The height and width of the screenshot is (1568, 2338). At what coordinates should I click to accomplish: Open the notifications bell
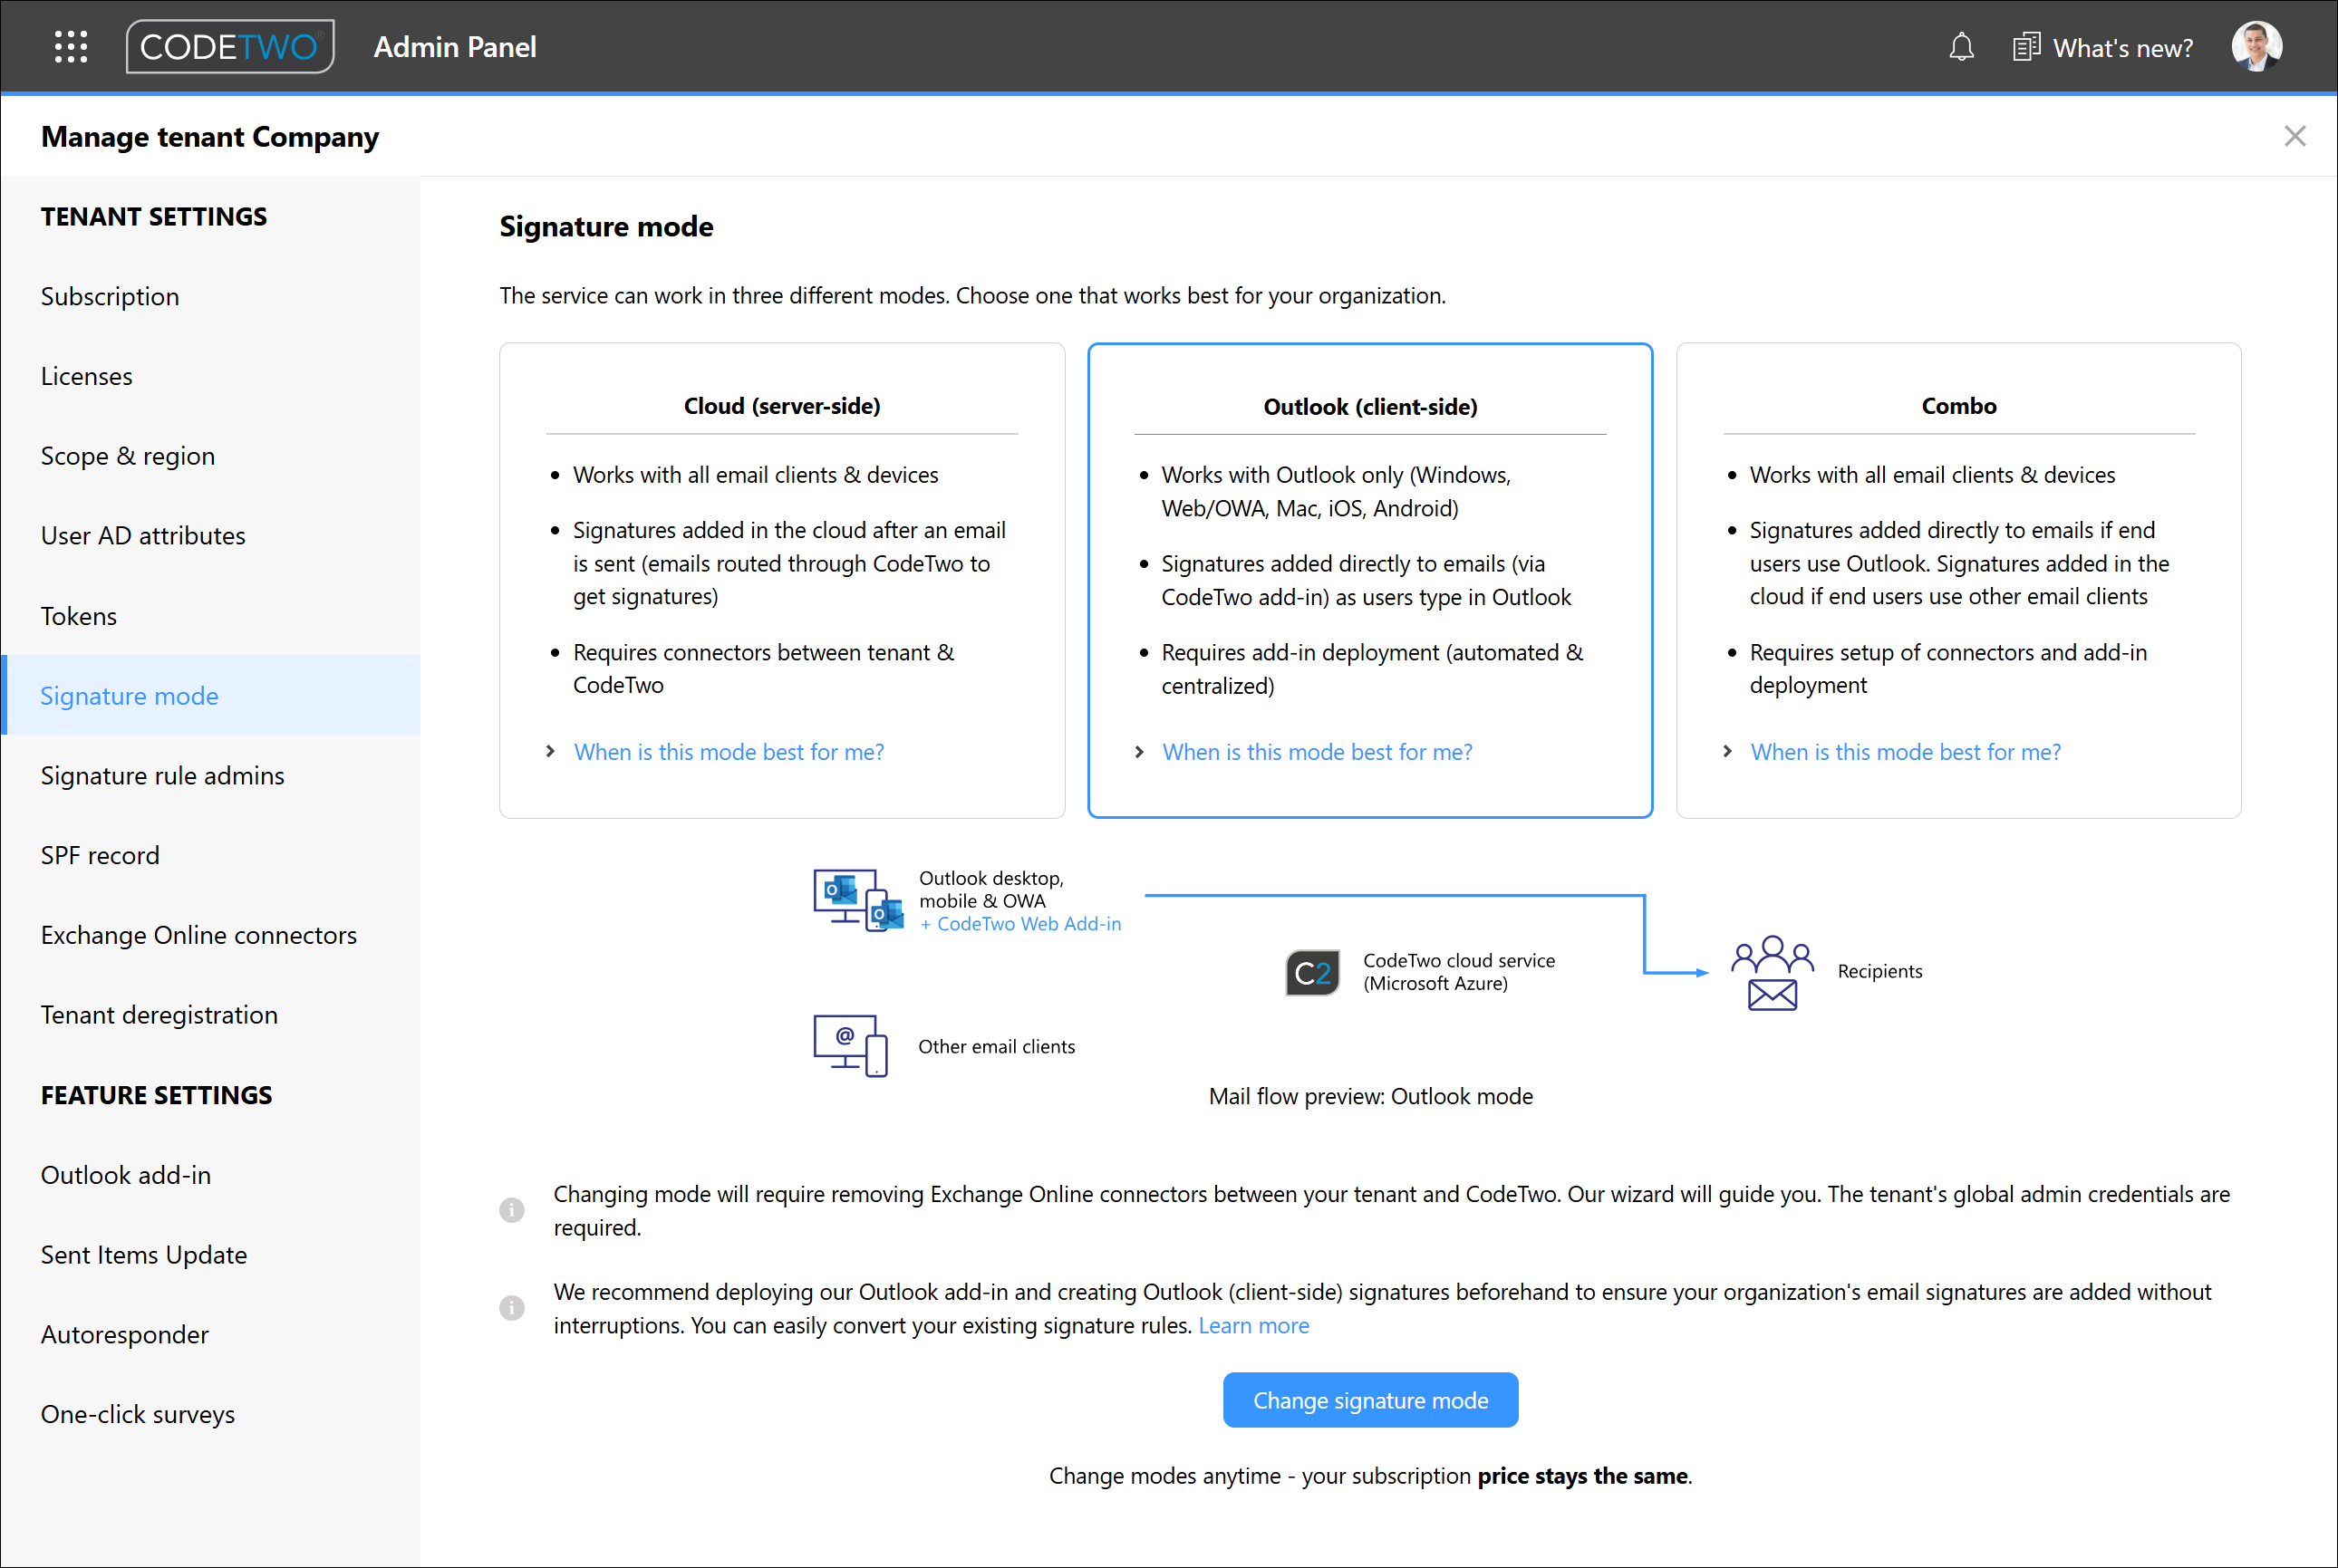[x=1961, y=47]
